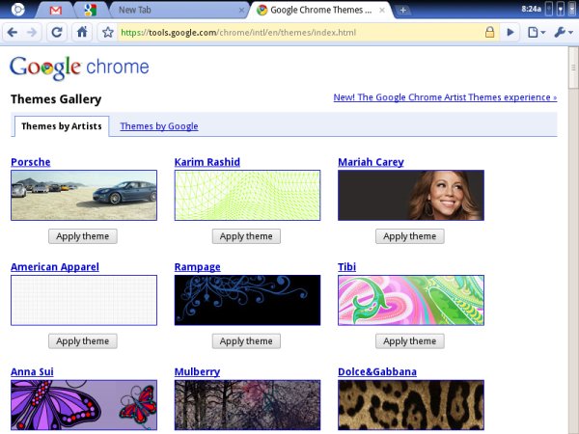579x434 pixels.
Task: Click the Porsche theme preview image
Action: pyautogui.click(x=84, y=195)
